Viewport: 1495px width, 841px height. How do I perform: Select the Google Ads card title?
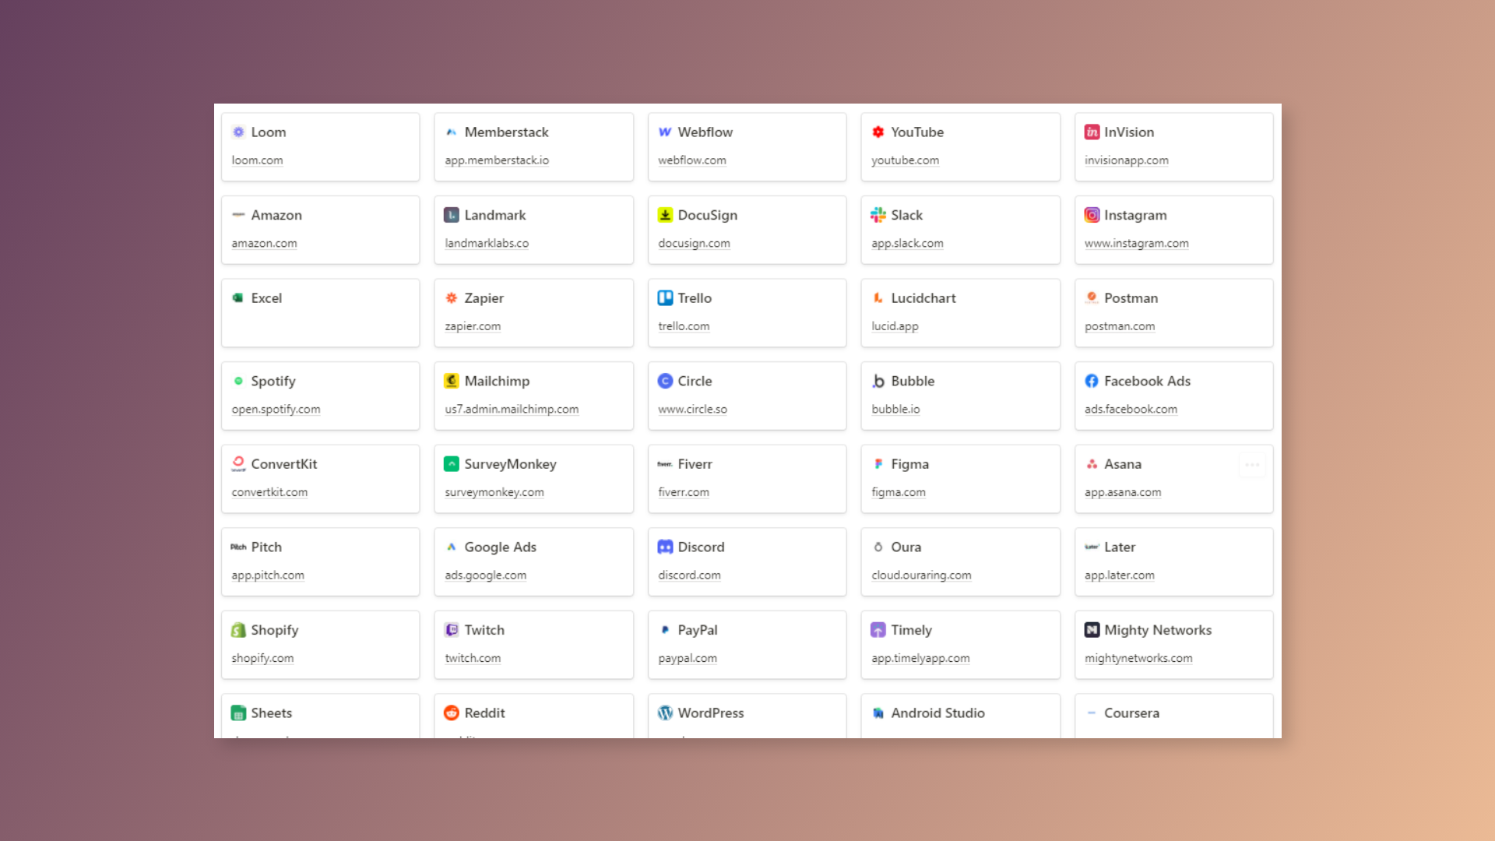coord(500,547)
